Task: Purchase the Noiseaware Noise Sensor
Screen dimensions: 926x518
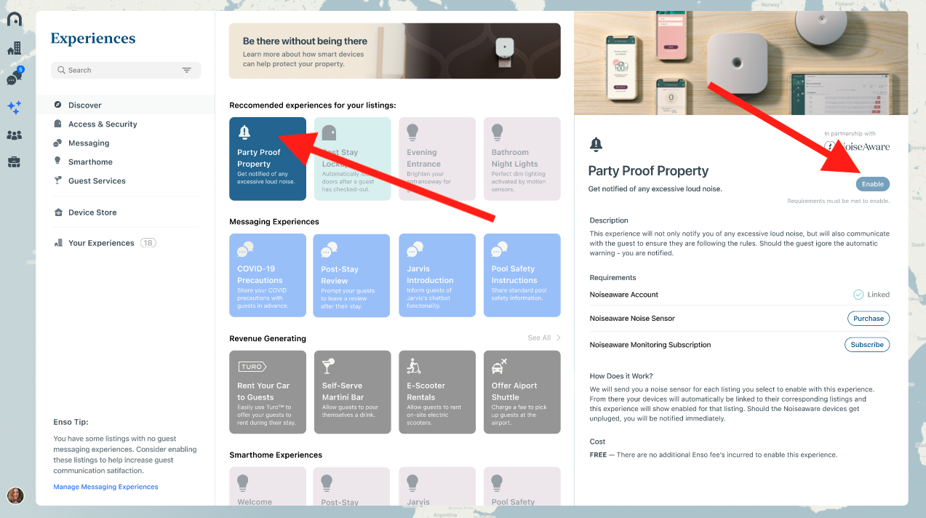Action: click(x=869, y=318)
